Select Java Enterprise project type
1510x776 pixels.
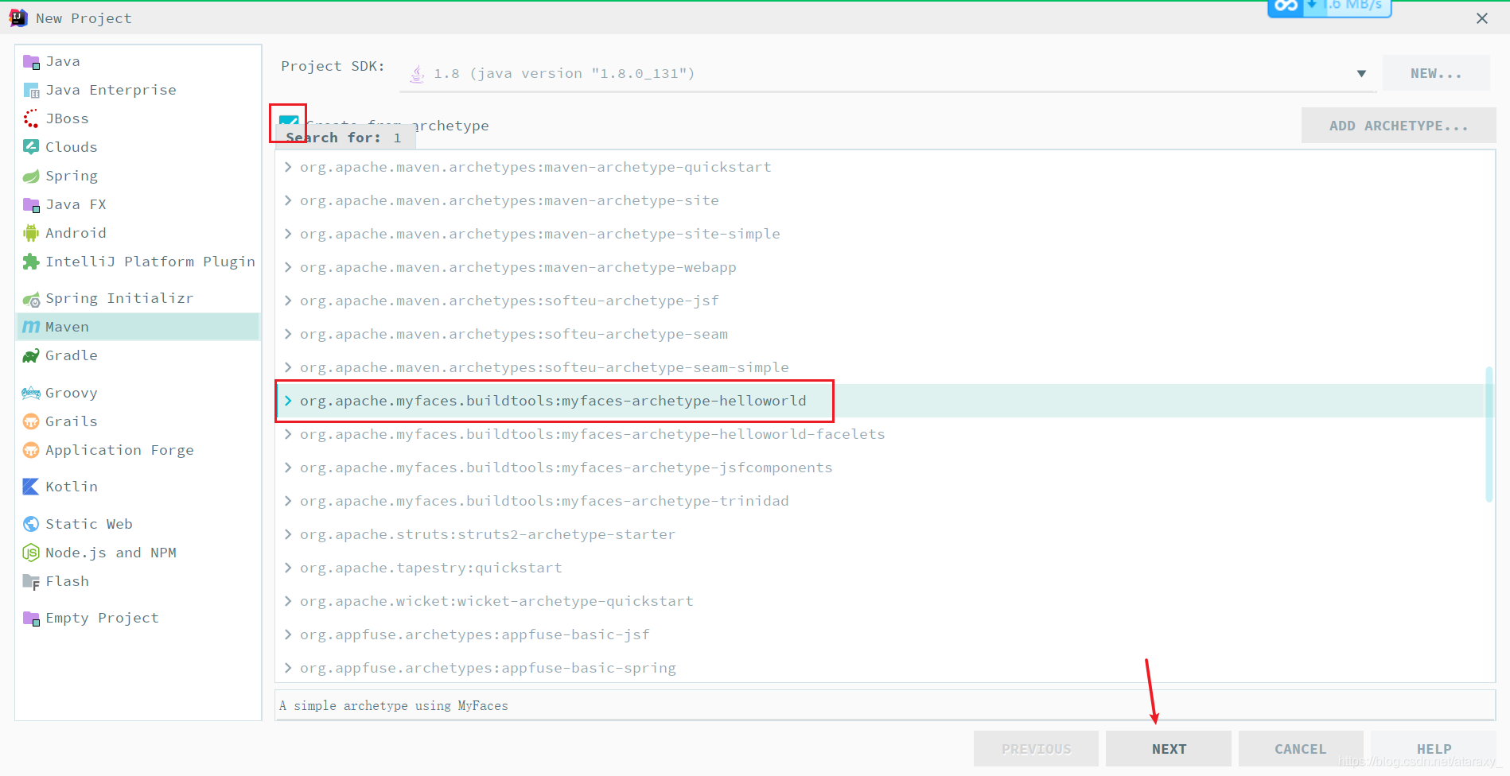[138, 90]
